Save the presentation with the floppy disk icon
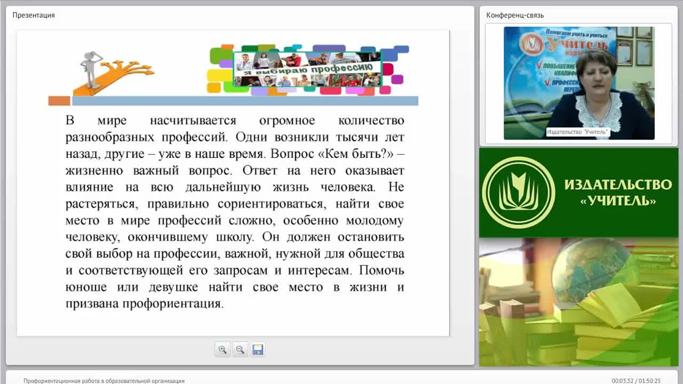683x384 pixels. coord(258,349)
